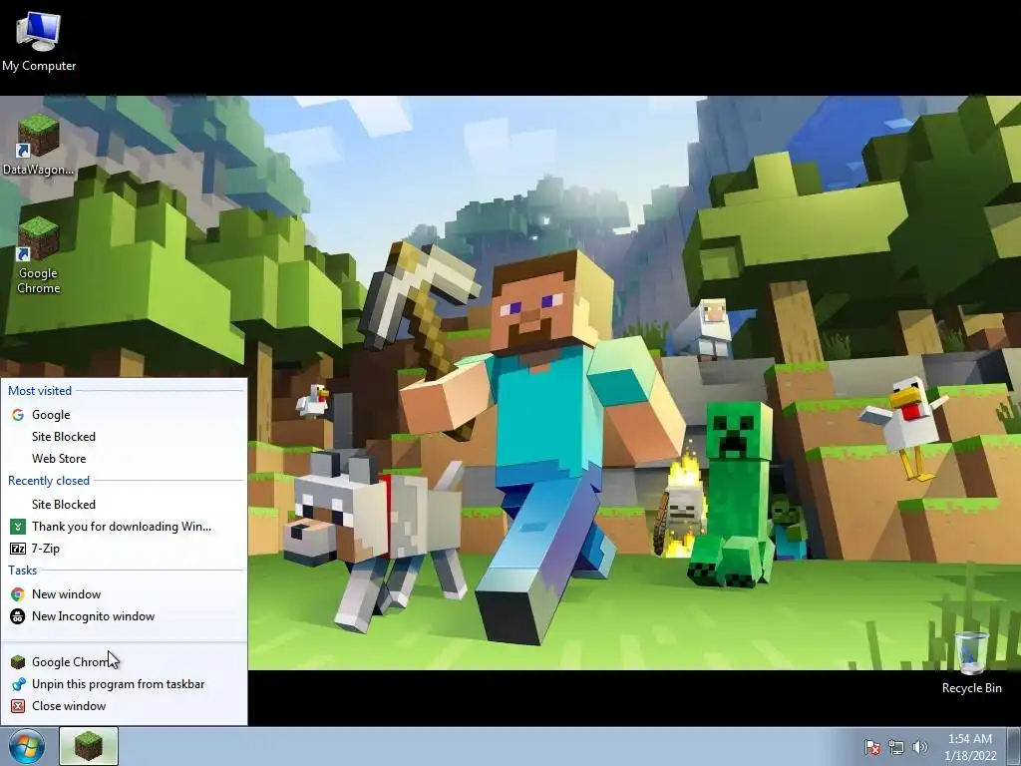This screenshot has width=1021, height=766.
Task: Click the Show desktop strip by the clock
Action: point(1014,746)
